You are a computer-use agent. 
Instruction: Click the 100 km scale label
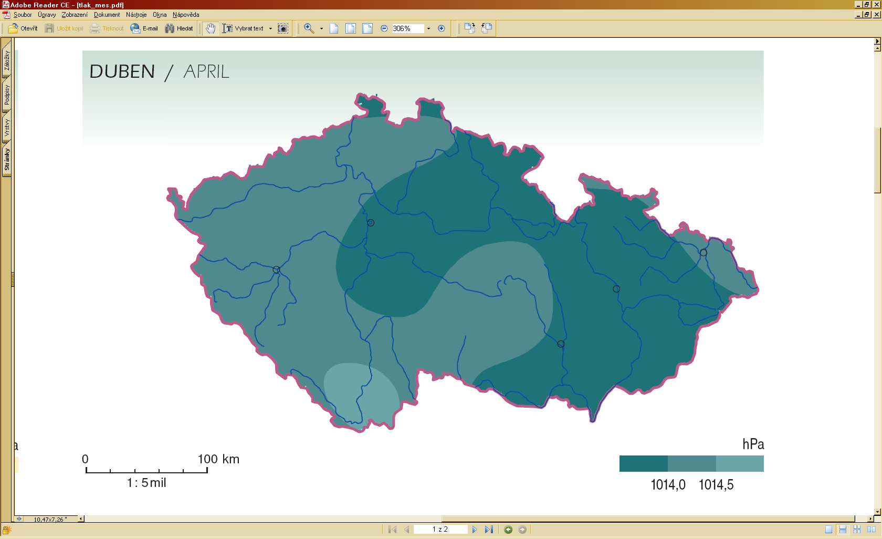[218, 459]
